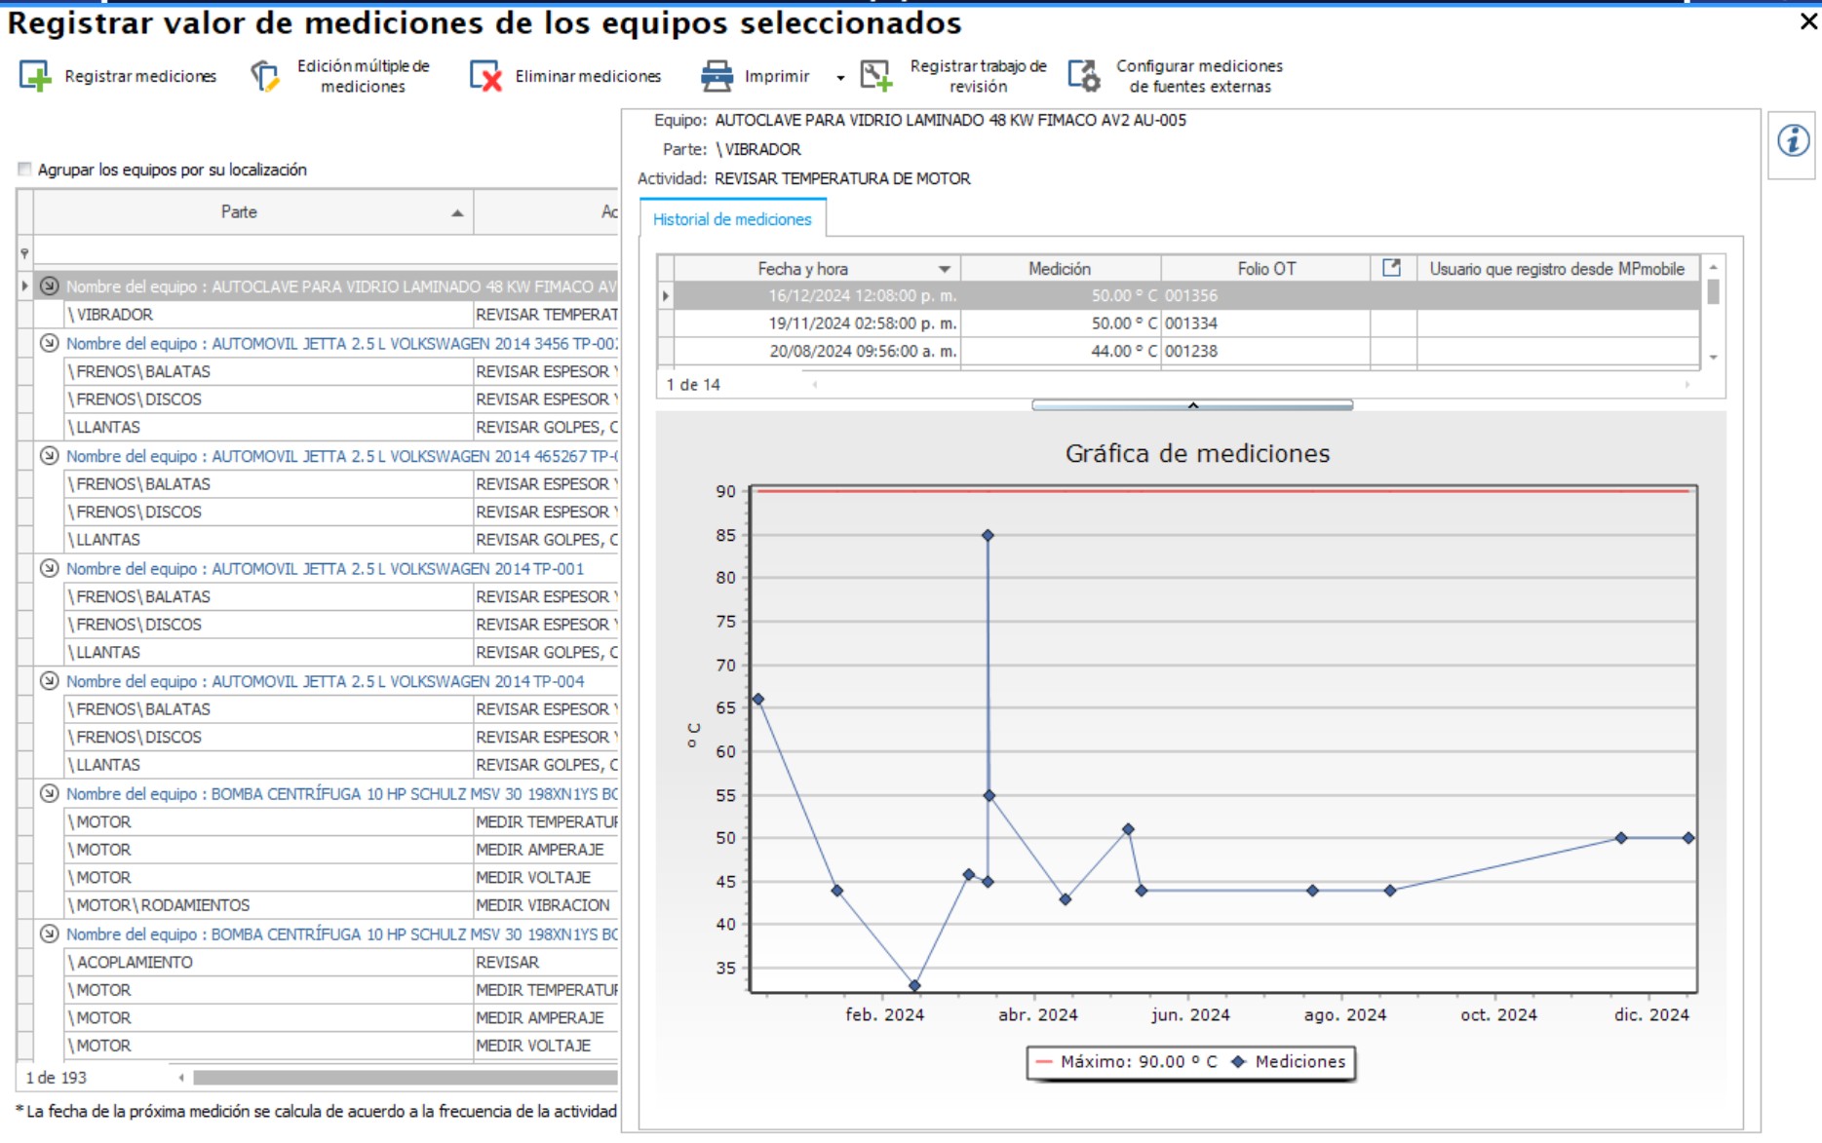Click the lowest 33 °C chart data point

[x=914, y=985]
